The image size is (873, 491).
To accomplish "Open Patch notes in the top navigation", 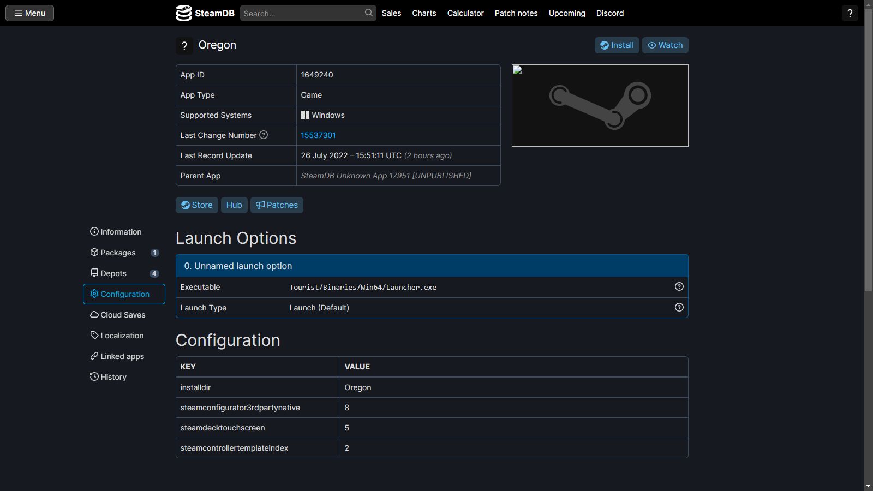I will pyautogui.click(x=516, y=13).
